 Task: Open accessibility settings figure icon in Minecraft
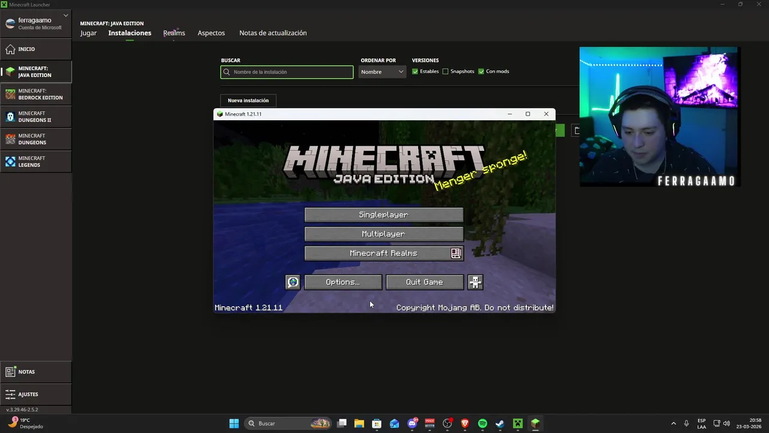(x=475, y=282)
